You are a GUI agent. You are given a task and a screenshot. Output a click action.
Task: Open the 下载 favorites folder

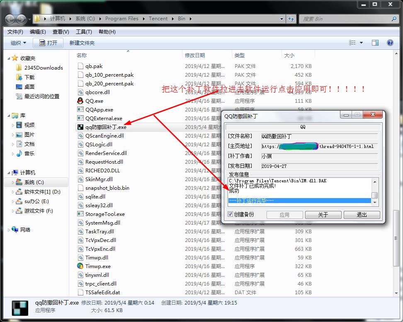[x=25, y=77]
